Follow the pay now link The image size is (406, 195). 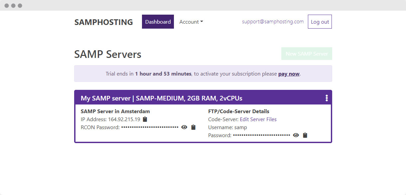[x=289, y=74]
